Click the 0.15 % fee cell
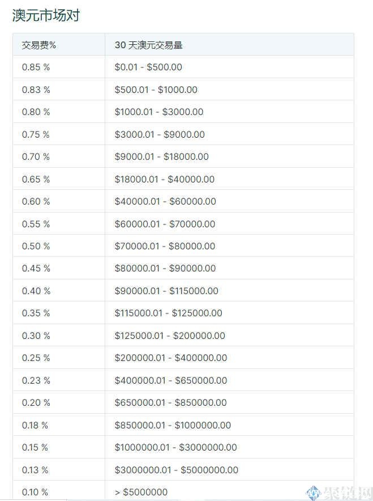Screen dimensions: 373x501 point(35,447)
